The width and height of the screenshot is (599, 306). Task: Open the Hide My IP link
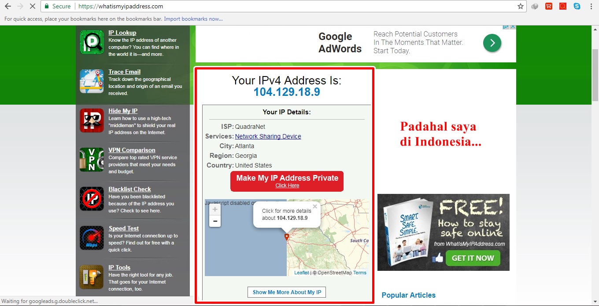[x=123, y=111]
